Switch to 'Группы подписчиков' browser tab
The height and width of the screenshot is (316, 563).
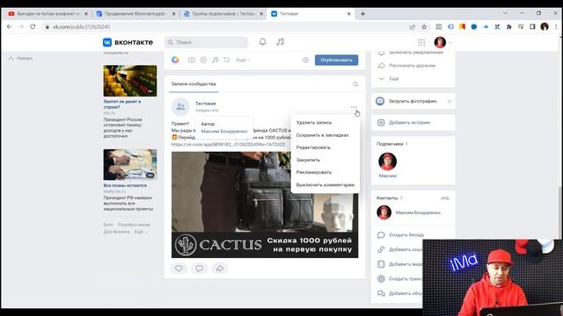click(223, 14)
